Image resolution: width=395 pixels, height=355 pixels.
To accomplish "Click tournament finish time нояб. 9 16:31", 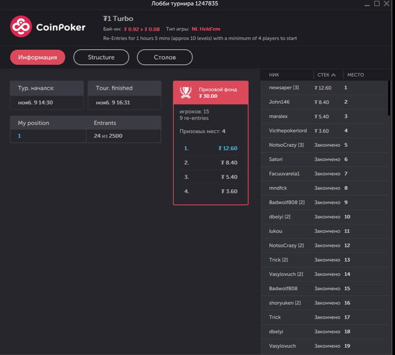I will (113, 103).
